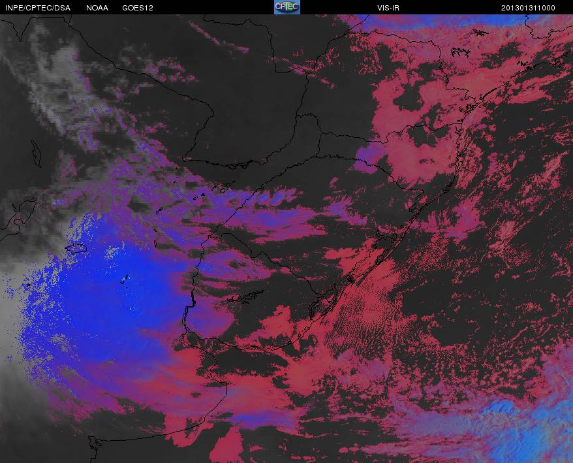The height and width of the screenshot is (463, 573).
Task: Click the CPTEC logo in the header
Action: click(x=287, y=7)
